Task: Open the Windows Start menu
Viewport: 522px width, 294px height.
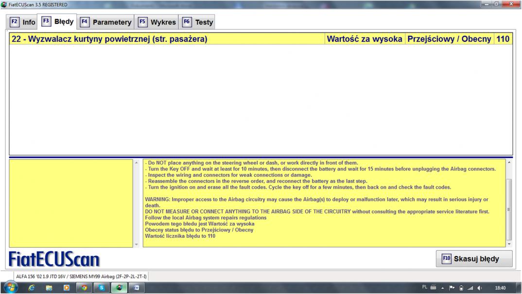Action: click(10, 287)
